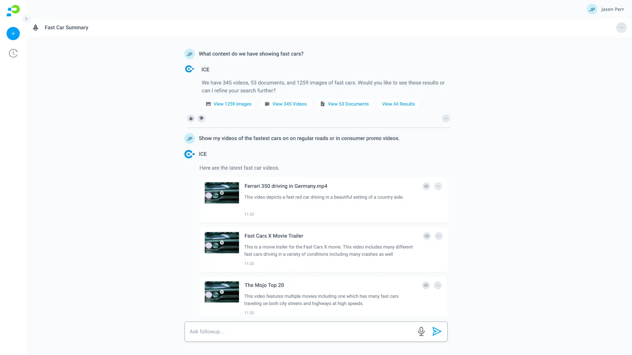The width and height of the screenshot is (632, 355).
Task: Click ICE logo beside first response
Action: click(x=190, y=69)
